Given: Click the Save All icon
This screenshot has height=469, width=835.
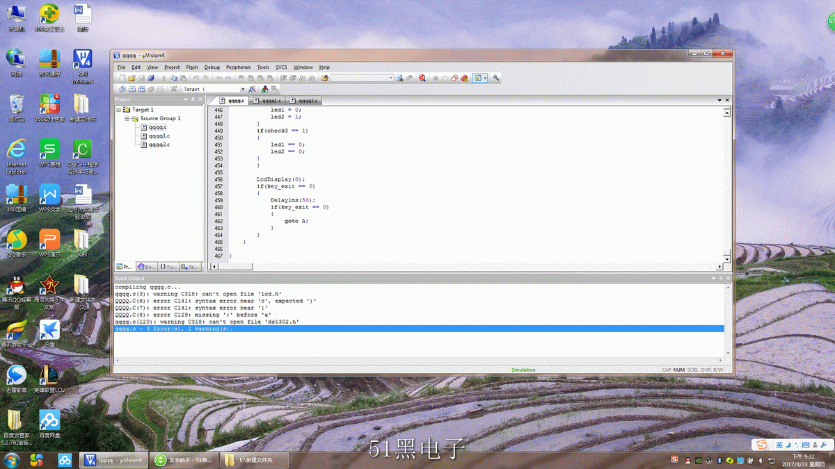Looking at the screenshot, I should tap(150, 79).
